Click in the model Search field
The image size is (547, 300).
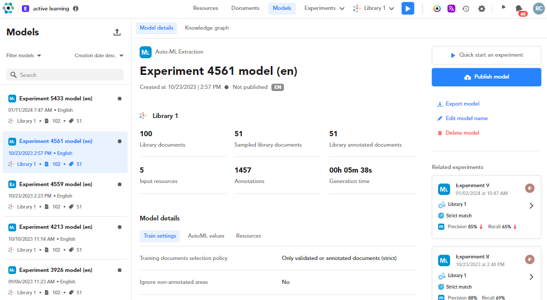pyautogui.click(x=65, y=75)
